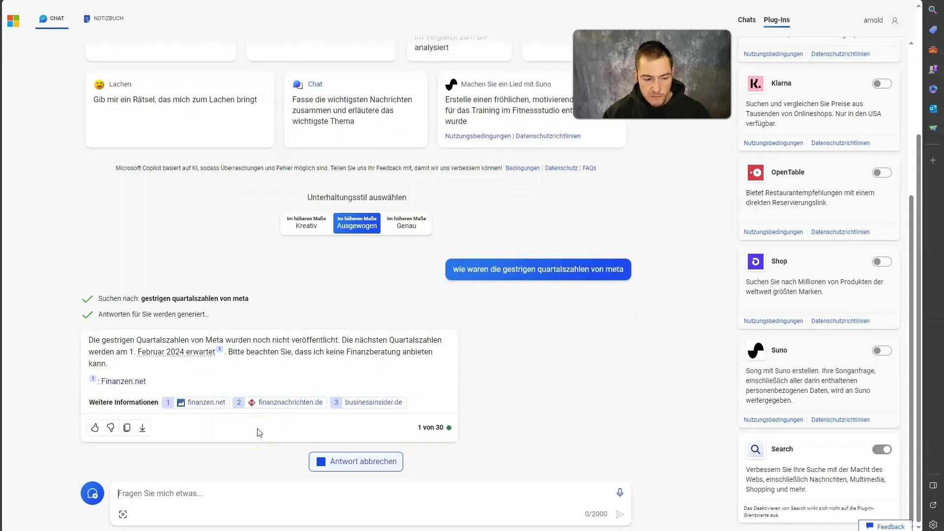Click the Copilot send button icon

[619, 514]
